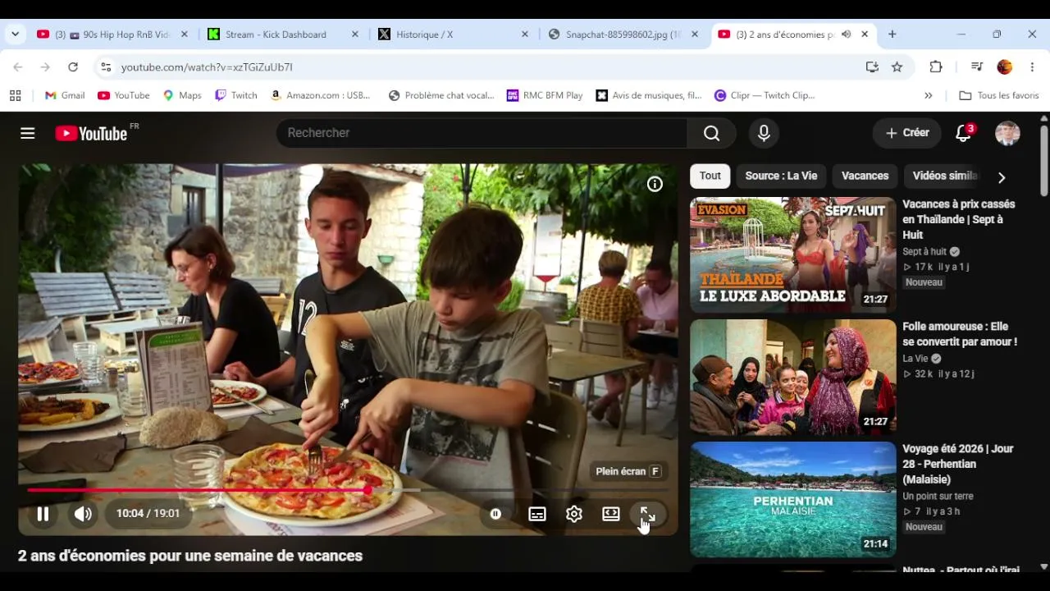1050x591 pixels.
Task: Click the 10:04 / 19:01 time display
Action: pyautogui.click(x=148, y=514)
